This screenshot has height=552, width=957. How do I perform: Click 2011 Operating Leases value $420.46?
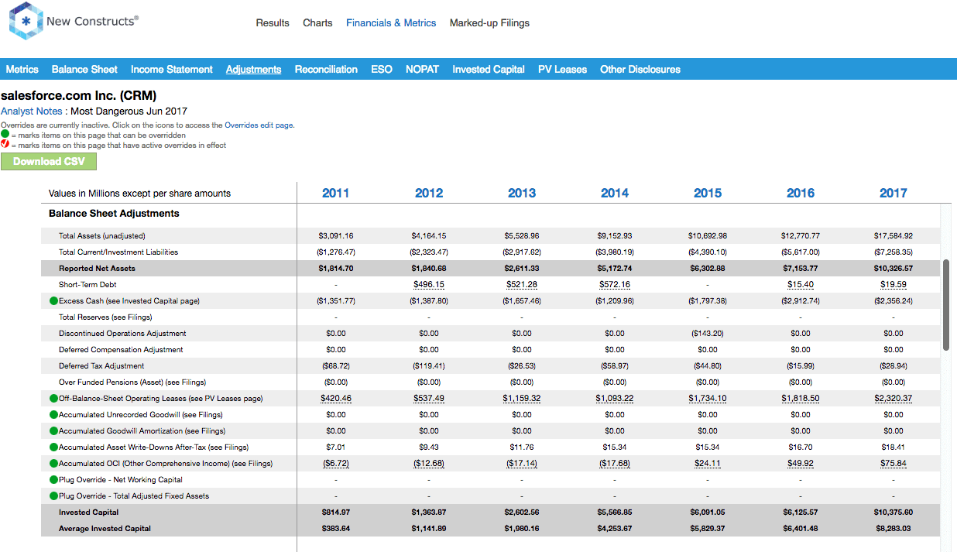point(336,399)
